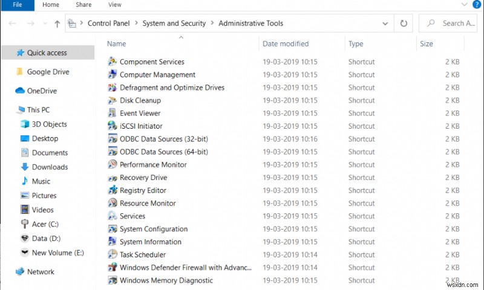Select the Registry Editor icon

tap(112, 190)
